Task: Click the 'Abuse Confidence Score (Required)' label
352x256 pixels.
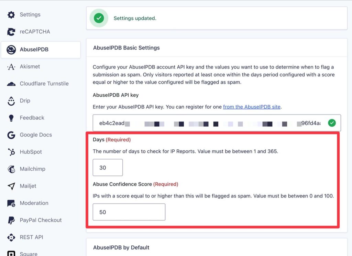Action: pos(135,184)
